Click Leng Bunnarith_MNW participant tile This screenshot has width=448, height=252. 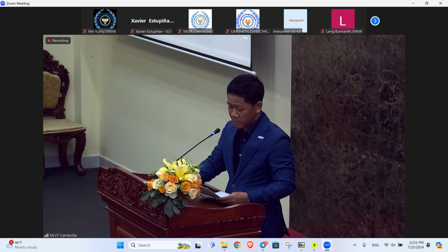click(x=343, y=21)
